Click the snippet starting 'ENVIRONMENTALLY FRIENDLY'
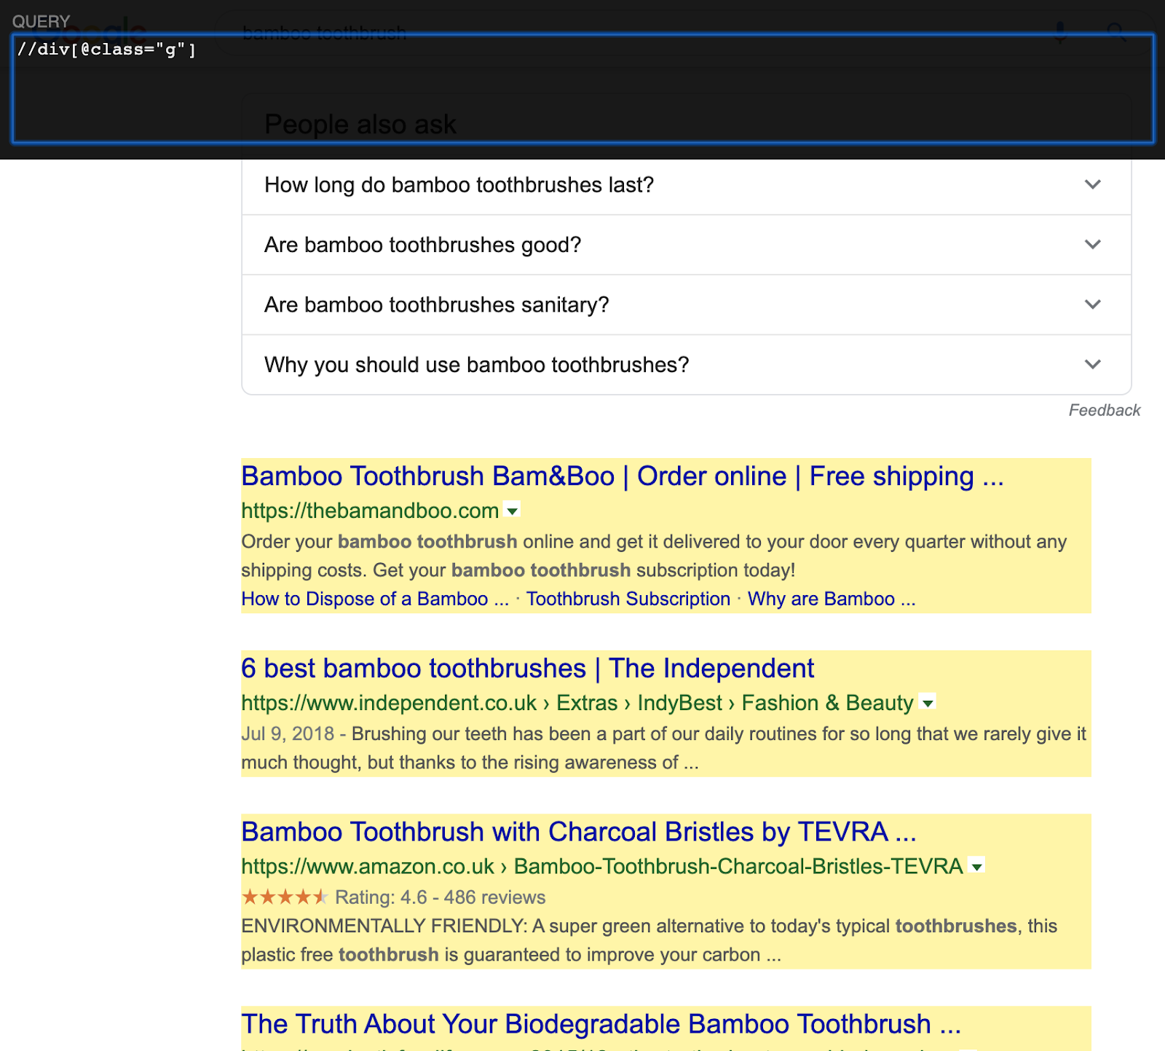The height and width of the screenshot is (1051, 1165). click(649, 940)
